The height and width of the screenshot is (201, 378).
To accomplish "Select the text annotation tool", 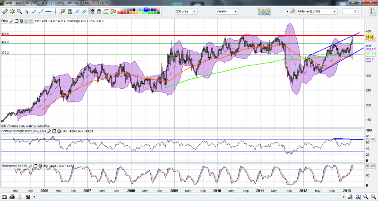I will pyautogui.click(x=70, y=12).
